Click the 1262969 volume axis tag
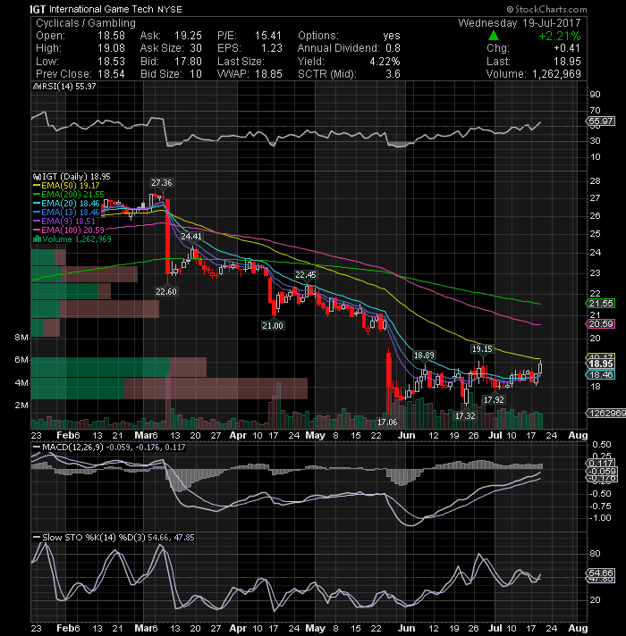Screen dimensions: 626x636 (x=605, y=413)
